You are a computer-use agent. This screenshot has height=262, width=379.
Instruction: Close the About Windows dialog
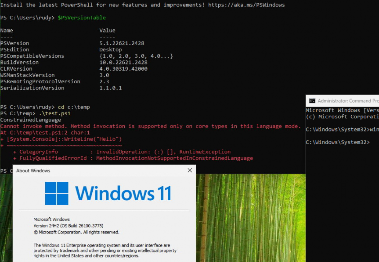click(x=189, y=170)
